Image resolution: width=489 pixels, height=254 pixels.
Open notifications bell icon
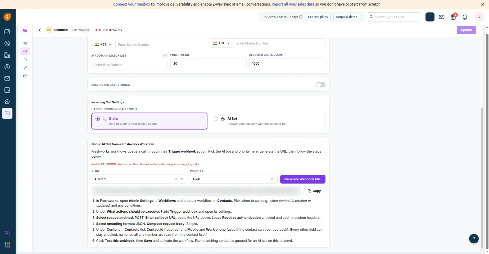[x=465, y=17]
